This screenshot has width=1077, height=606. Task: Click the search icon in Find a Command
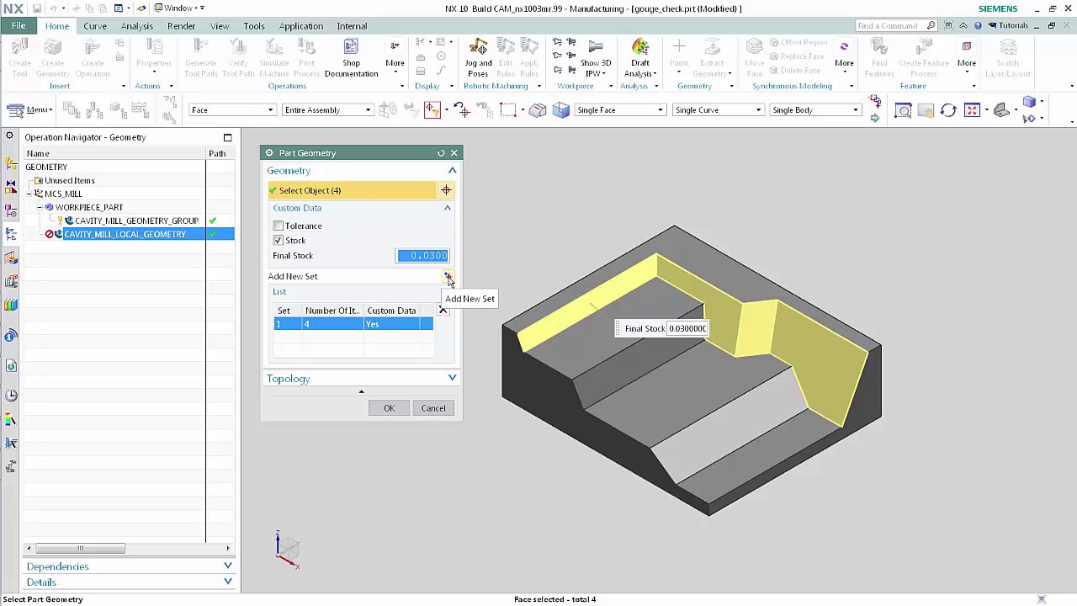click(x=931, y=25)
